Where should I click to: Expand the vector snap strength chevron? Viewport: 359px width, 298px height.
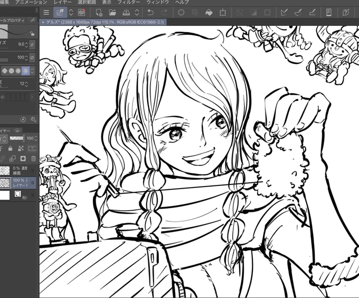32,97
